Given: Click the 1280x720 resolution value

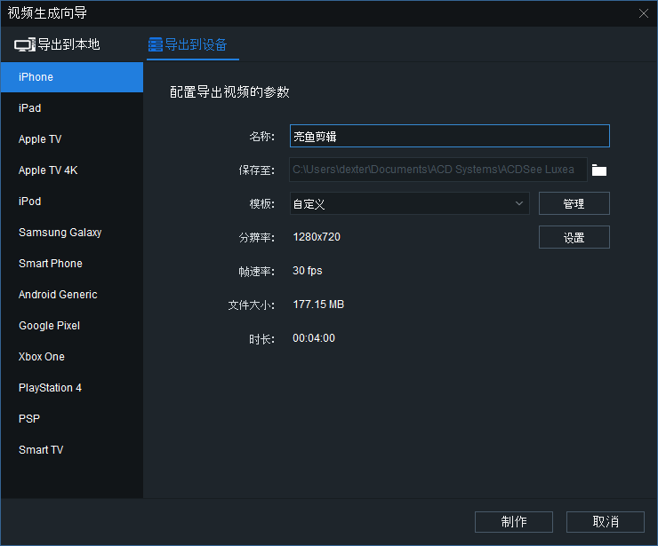Looking at the screenshot, I should pyautogui.click(x=317, y=237).
